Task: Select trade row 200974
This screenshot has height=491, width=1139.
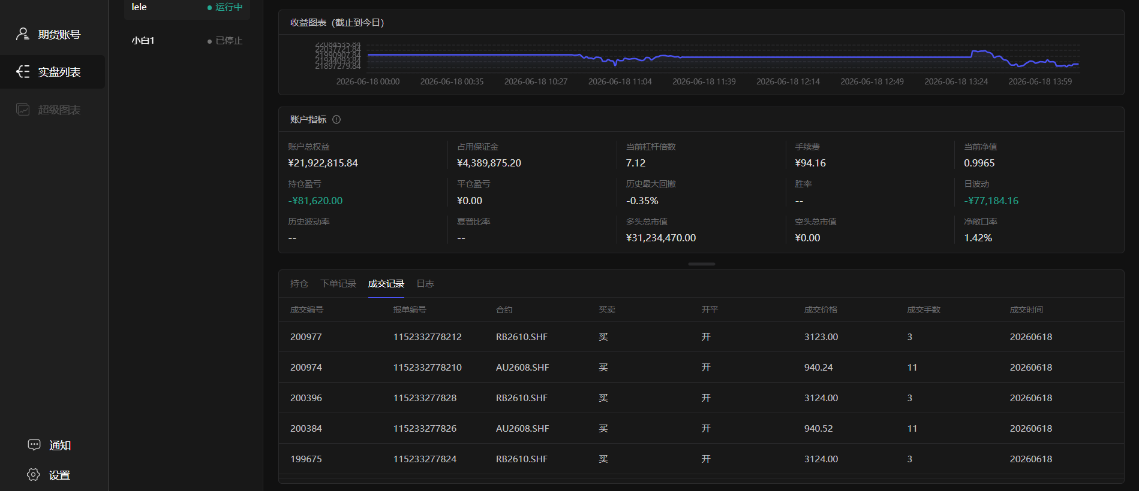Action: (701, 367)
